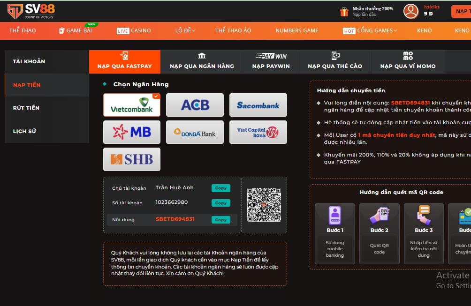471x306 pixels.
Task: Select the MB bank logo
Action: (x=132, y=132)
